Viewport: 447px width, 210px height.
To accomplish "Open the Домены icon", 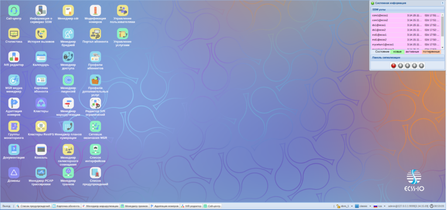I will [x=14, y=173].
